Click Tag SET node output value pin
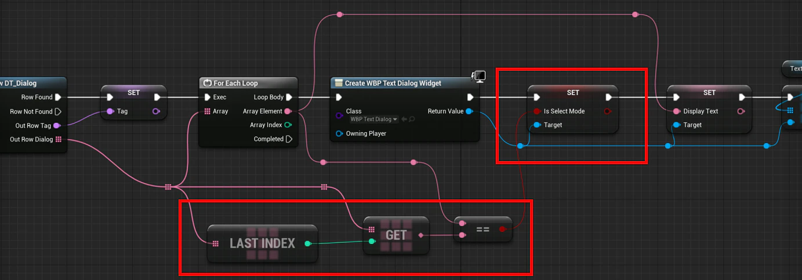802x280 pixels. click(156, 111)
